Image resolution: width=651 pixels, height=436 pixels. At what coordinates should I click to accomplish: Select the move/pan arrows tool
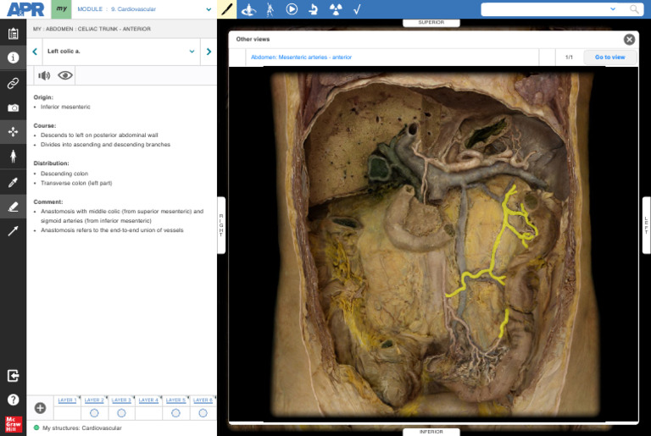[13, 132]
